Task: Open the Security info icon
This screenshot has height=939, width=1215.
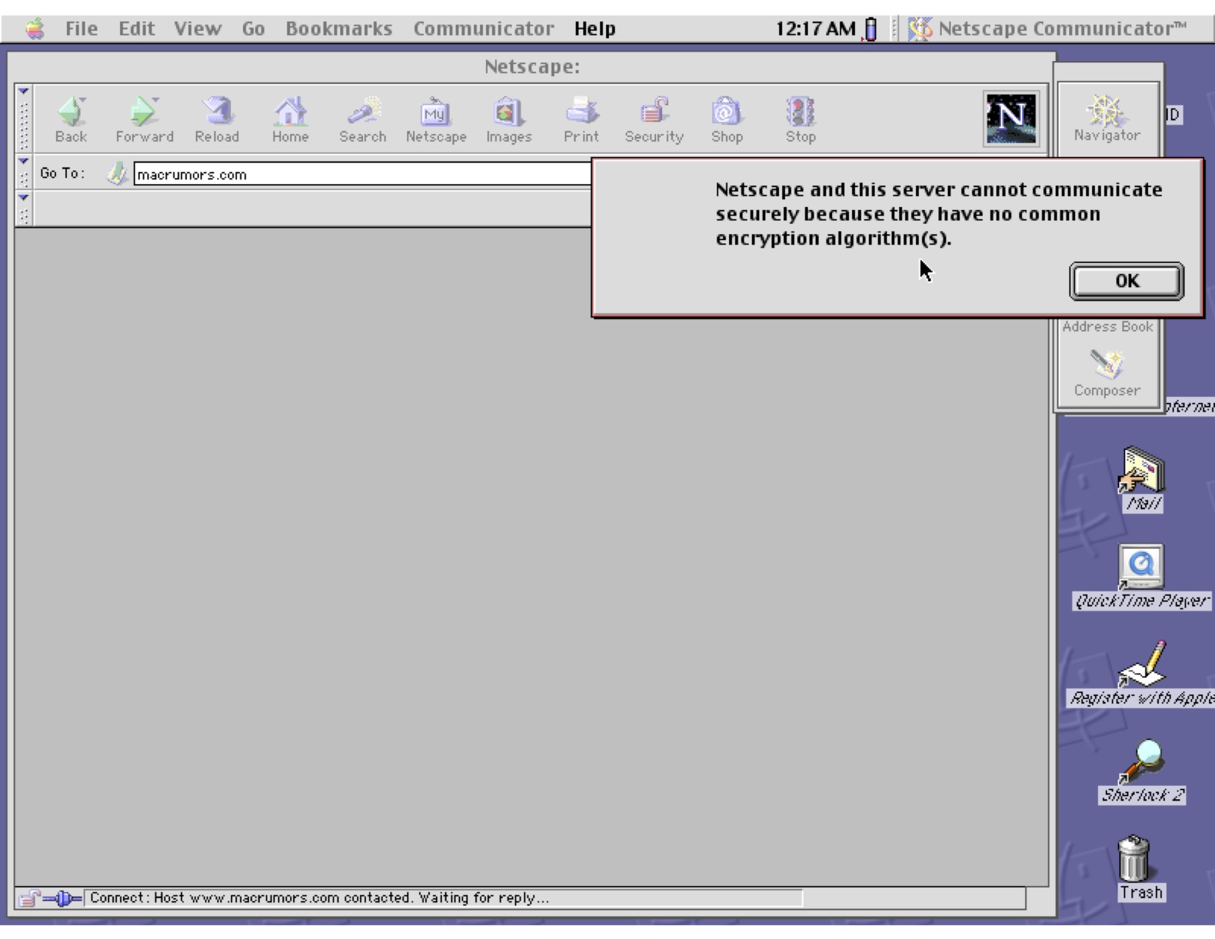Action: pos(654,119)
